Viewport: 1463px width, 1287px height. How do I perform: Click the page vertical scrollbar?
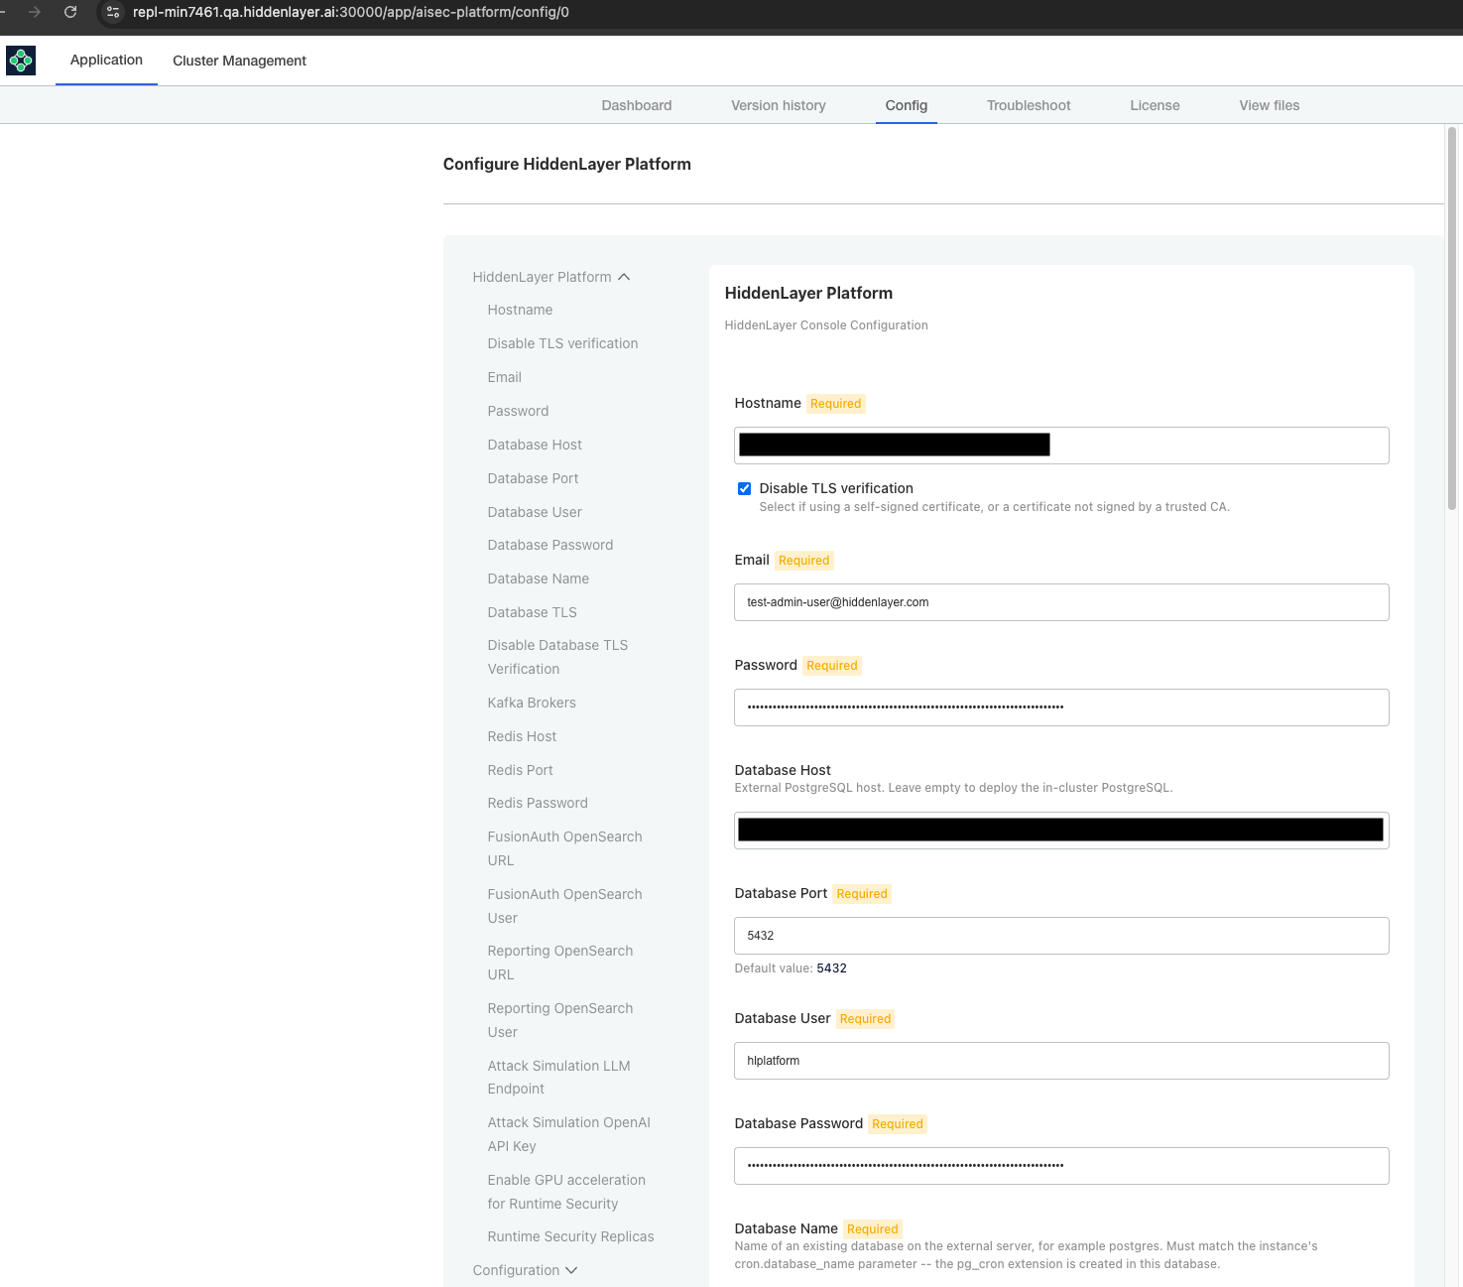pos(1452,318)
